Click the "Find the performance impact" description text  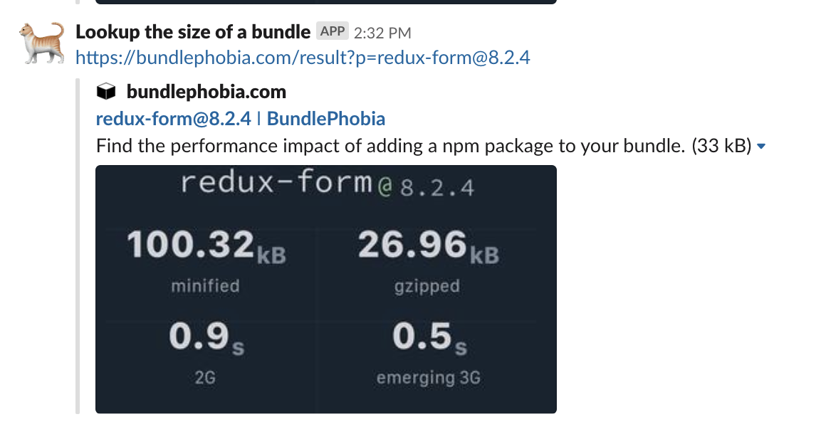pyautogui.click(x=392, y=147)
